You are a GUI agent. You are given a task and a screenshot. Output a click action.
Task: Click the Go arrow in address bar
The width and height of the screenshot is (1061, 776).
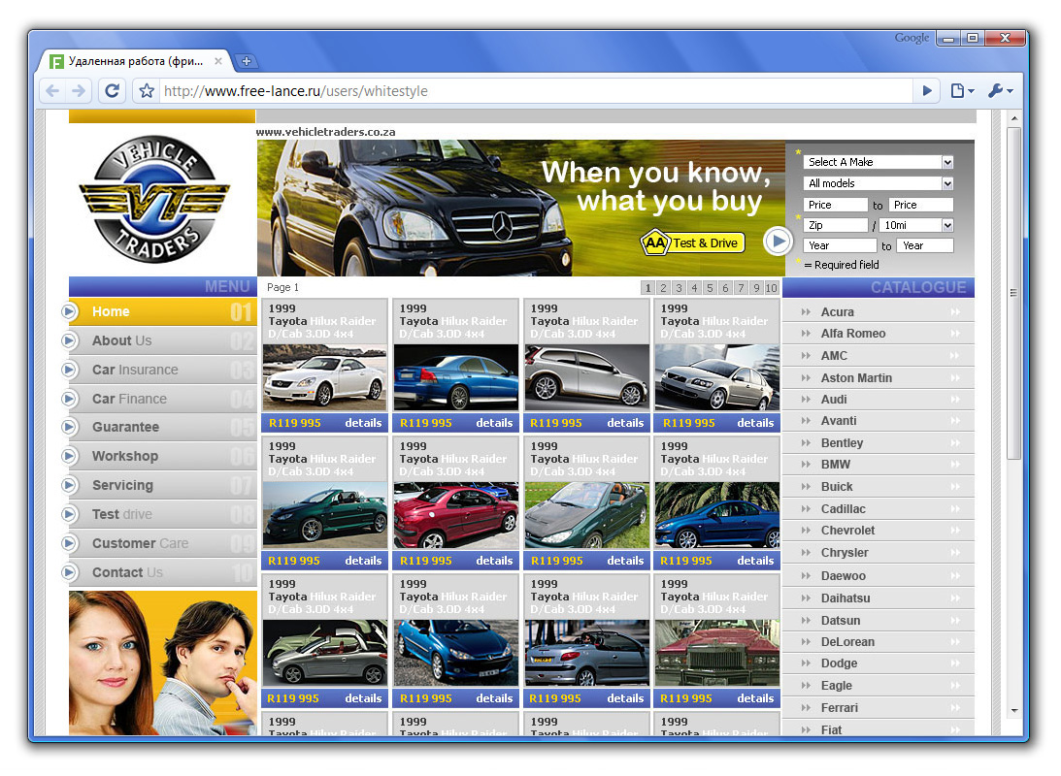927,90
